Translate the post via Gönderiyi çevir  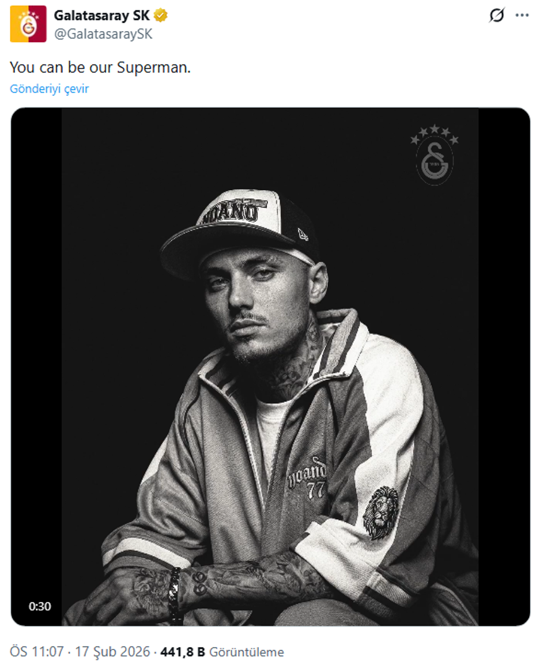[50, 89]
